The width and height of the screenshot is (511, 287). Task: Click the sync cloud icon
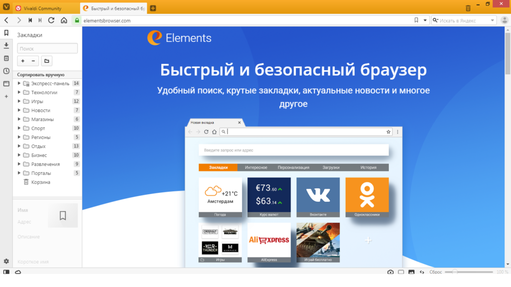tap(18, 272)
